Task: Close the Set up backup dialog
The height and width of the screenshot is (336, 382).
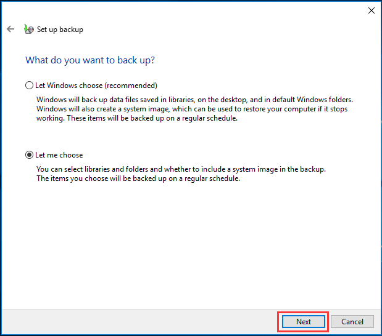Action: click(372, 10)
